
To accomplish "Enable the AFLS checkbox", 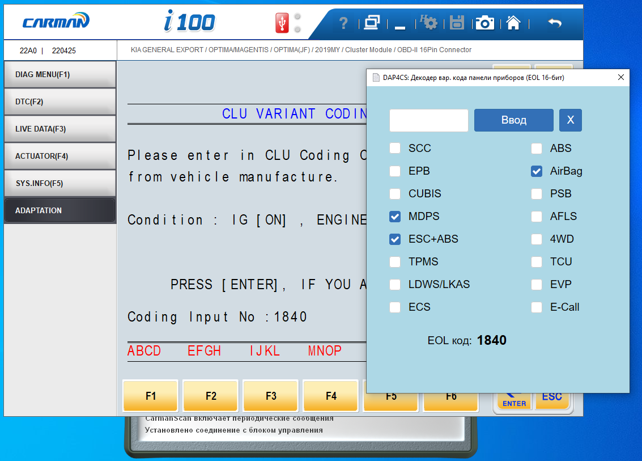I will coord(537,217).
